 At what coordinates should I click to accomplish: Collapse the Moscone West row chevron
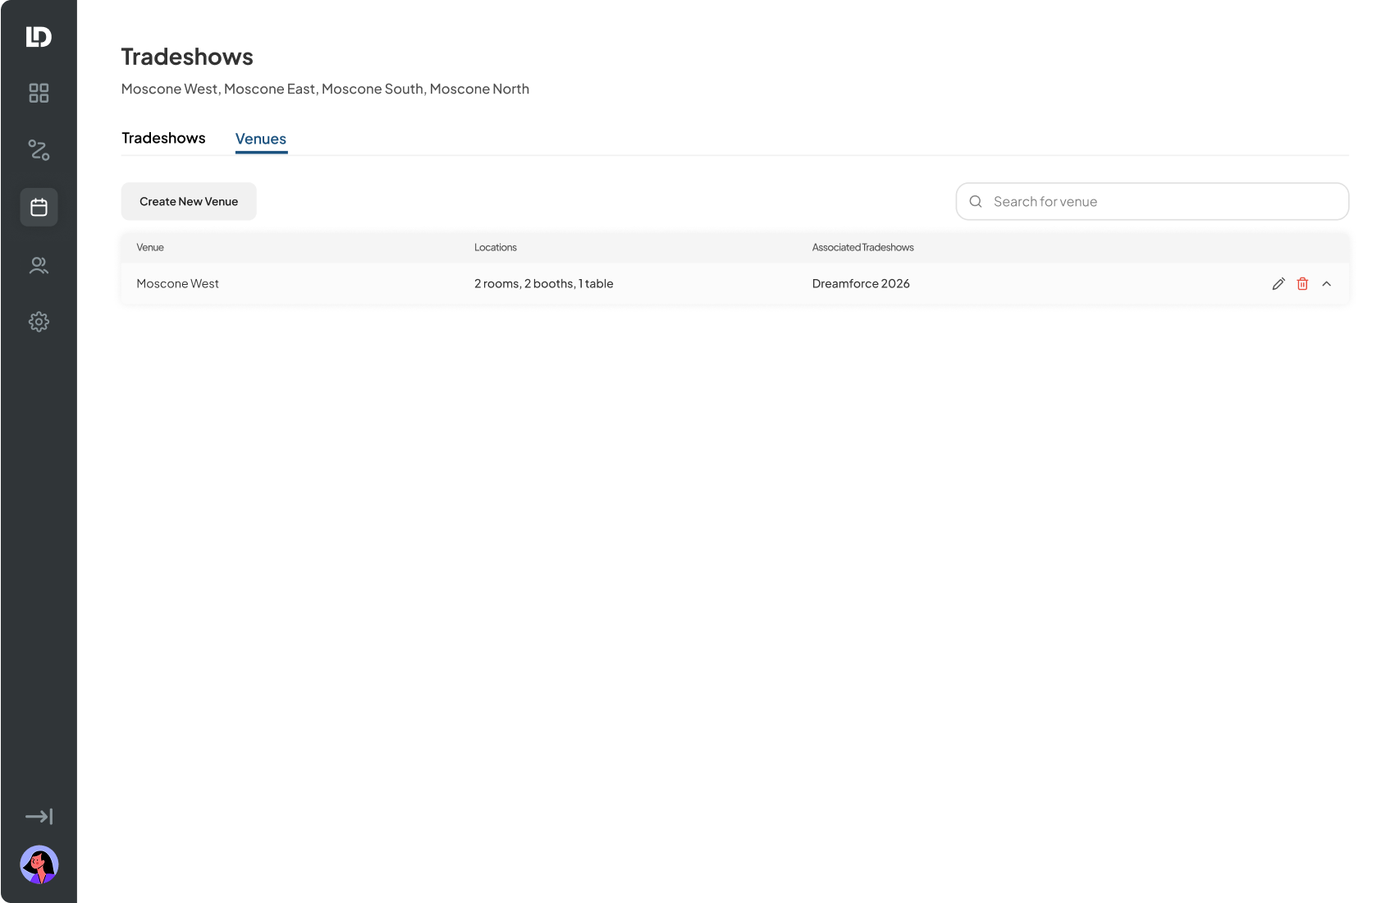pyautogui.click(x=1327, y=284)
